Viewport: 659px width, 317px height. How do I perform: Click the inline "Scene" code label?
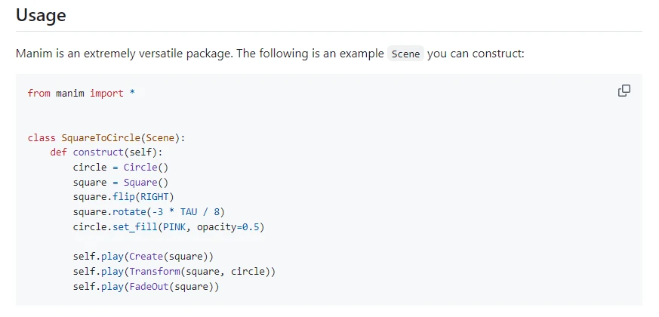tap(405, 54)
